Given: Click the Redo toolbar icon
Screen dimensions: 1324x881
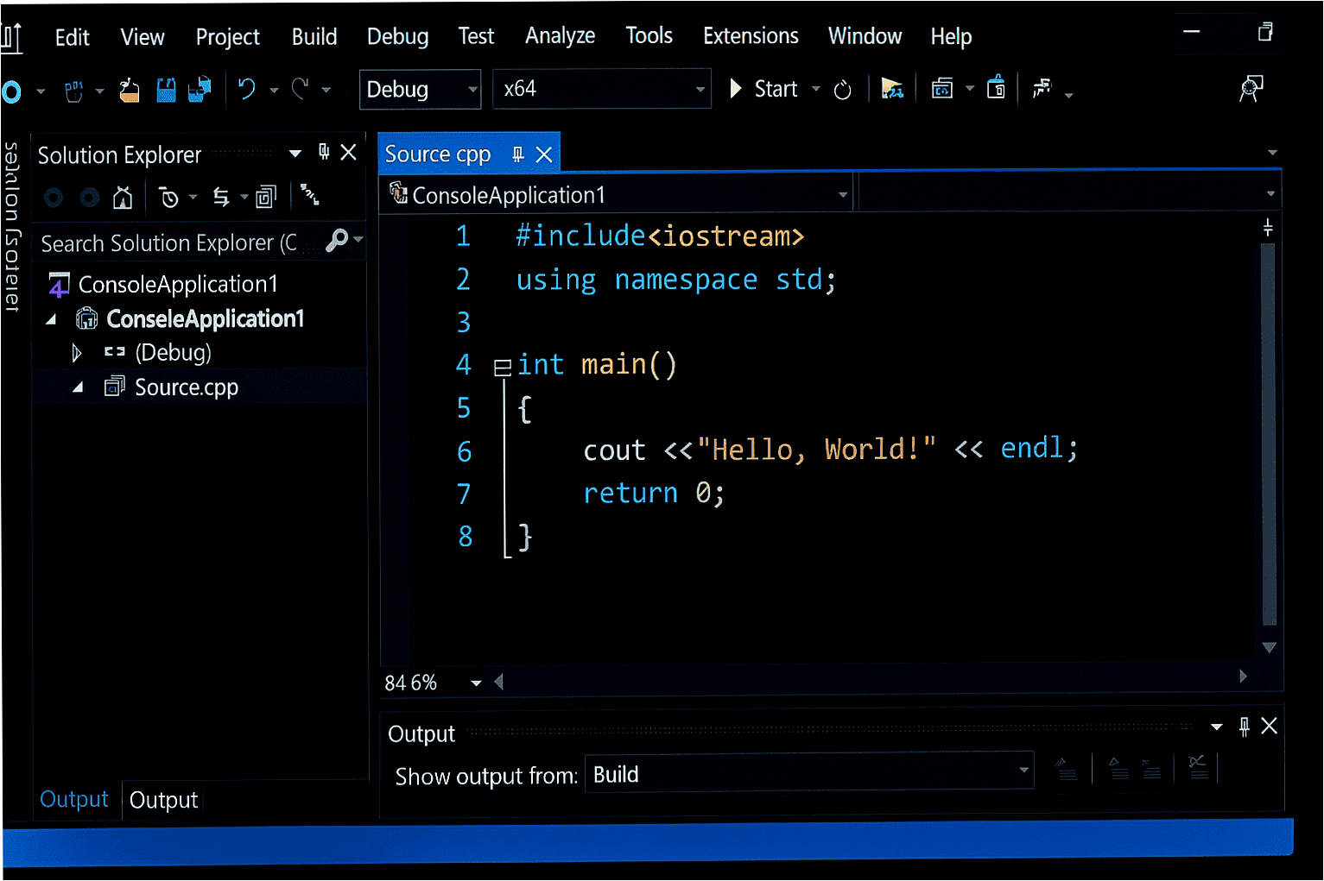Looking at the screenshot, I should (300, 89).
